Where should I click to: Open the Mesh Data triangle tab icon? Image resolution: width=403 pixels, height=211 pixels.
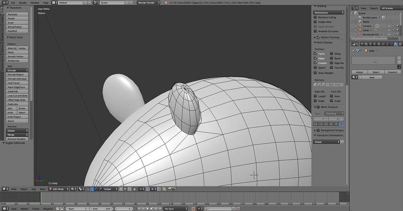tap(391, 44)
